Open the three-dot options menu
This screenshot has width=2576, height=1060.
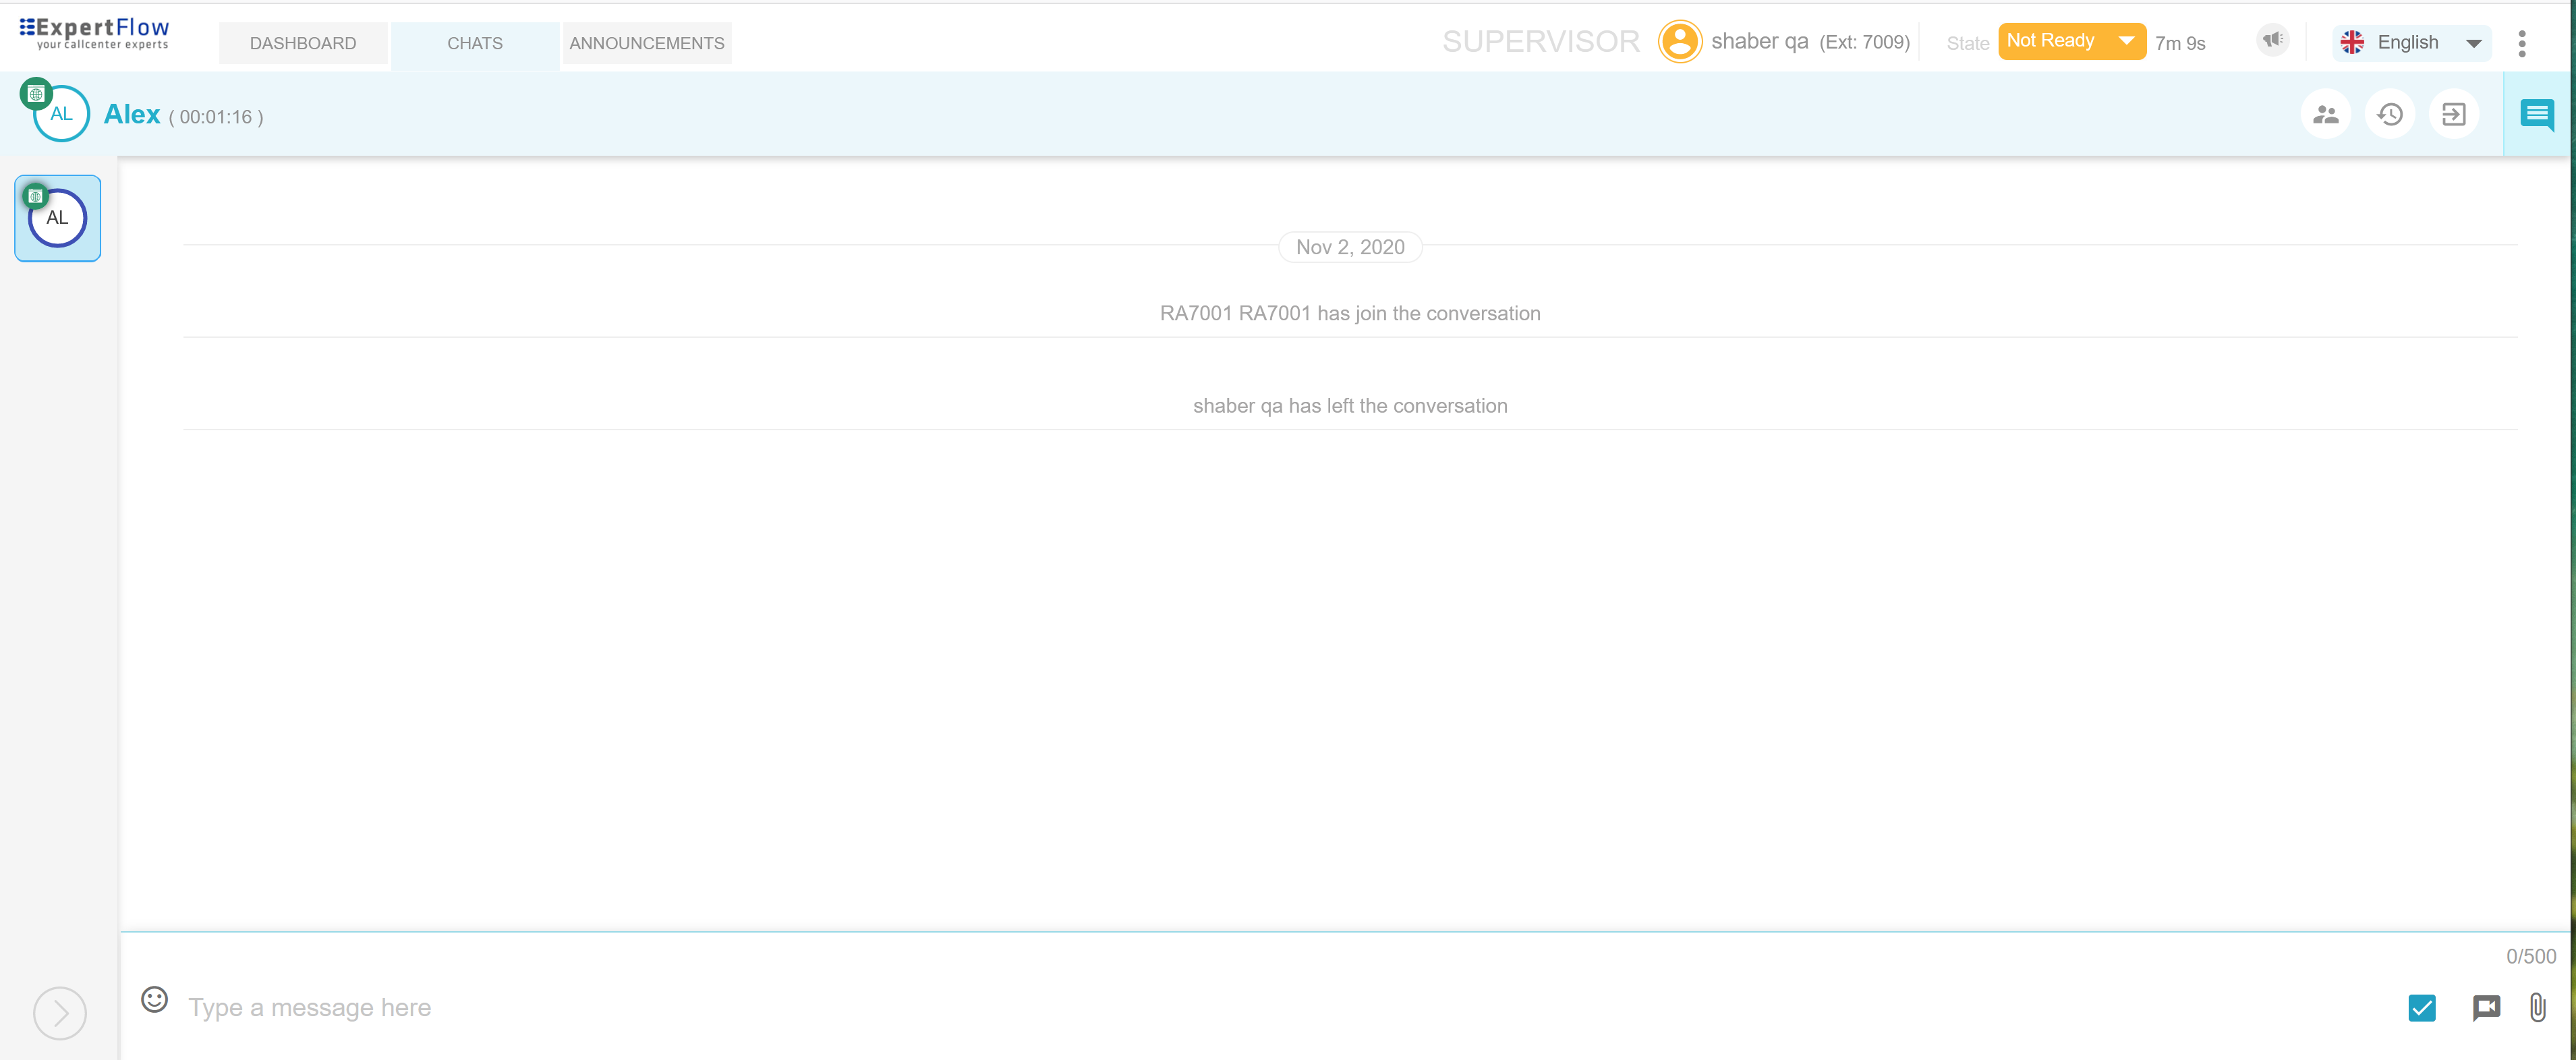pyautogui.click(x=2521, y=43)
